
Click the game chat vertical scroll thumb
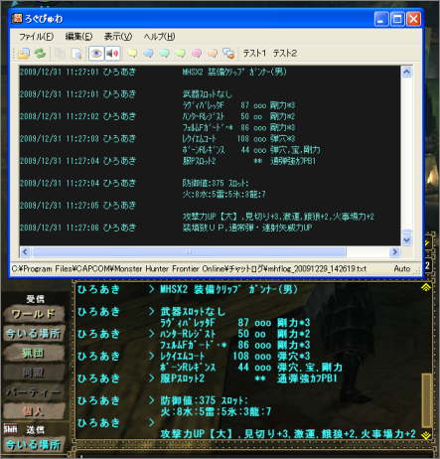point(426,400)
